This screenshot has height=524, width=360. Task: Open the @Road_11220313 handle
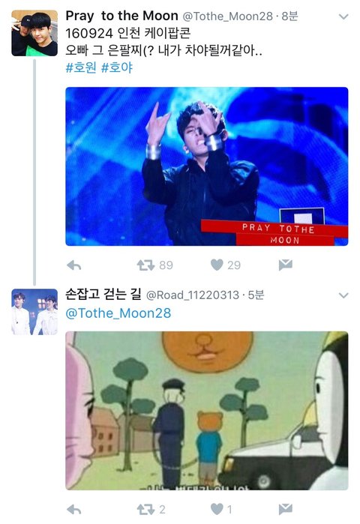193,295
